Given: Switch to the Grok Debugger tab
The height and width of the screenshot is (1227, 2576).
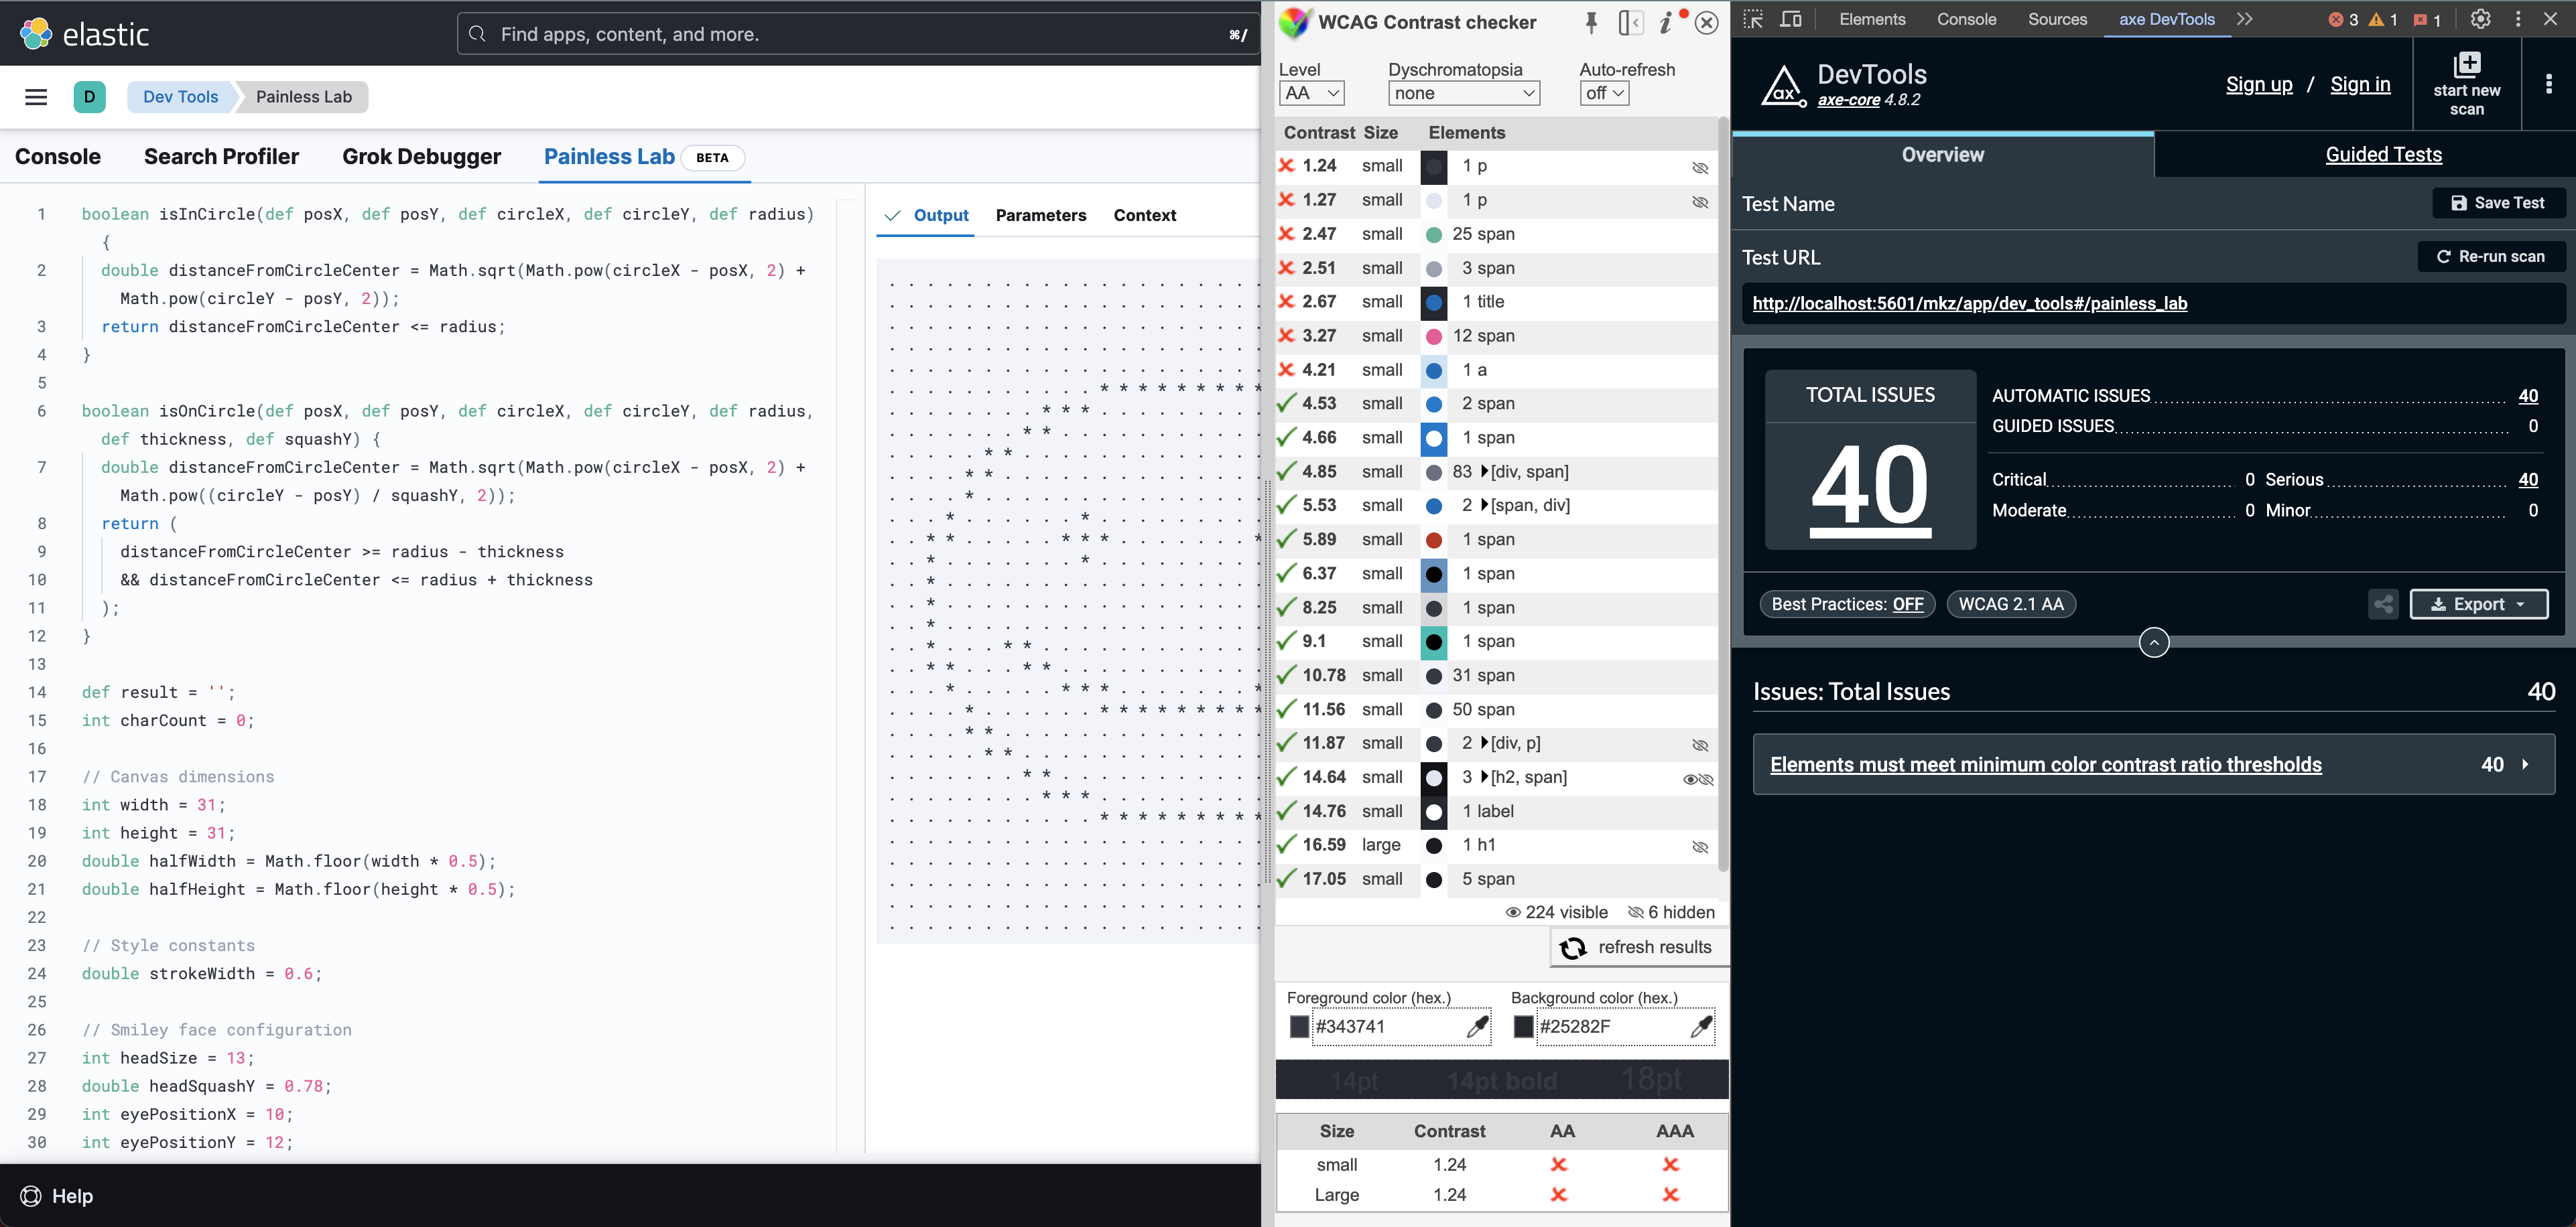Looking at the screenshot, I should pos(421,157).
